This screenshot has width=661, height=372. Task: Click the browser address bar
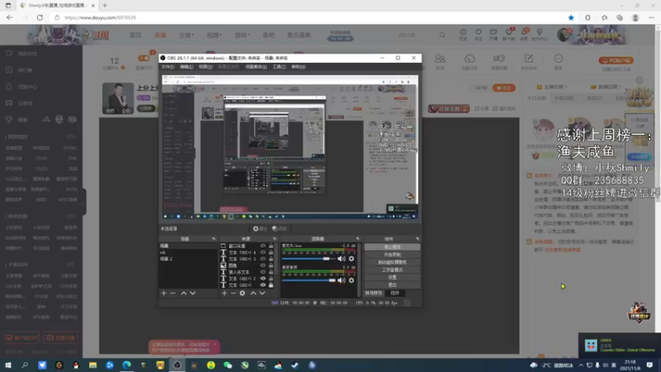(x=310, y=17)
